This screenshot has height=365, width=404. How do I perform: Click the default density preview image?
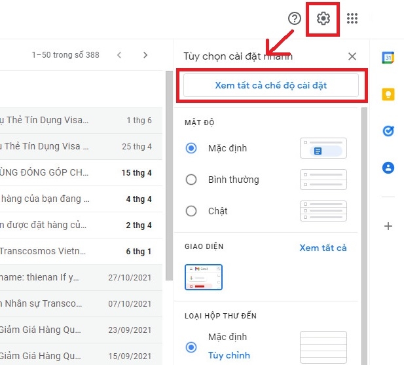tap(323, 148)
